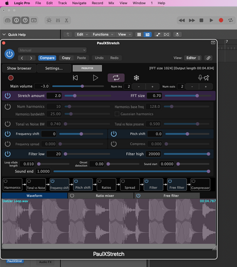Screen dimensions: 237x267
Task: Toggle Tonal vs Noise BW power
Action: click(x=8, y=124)
